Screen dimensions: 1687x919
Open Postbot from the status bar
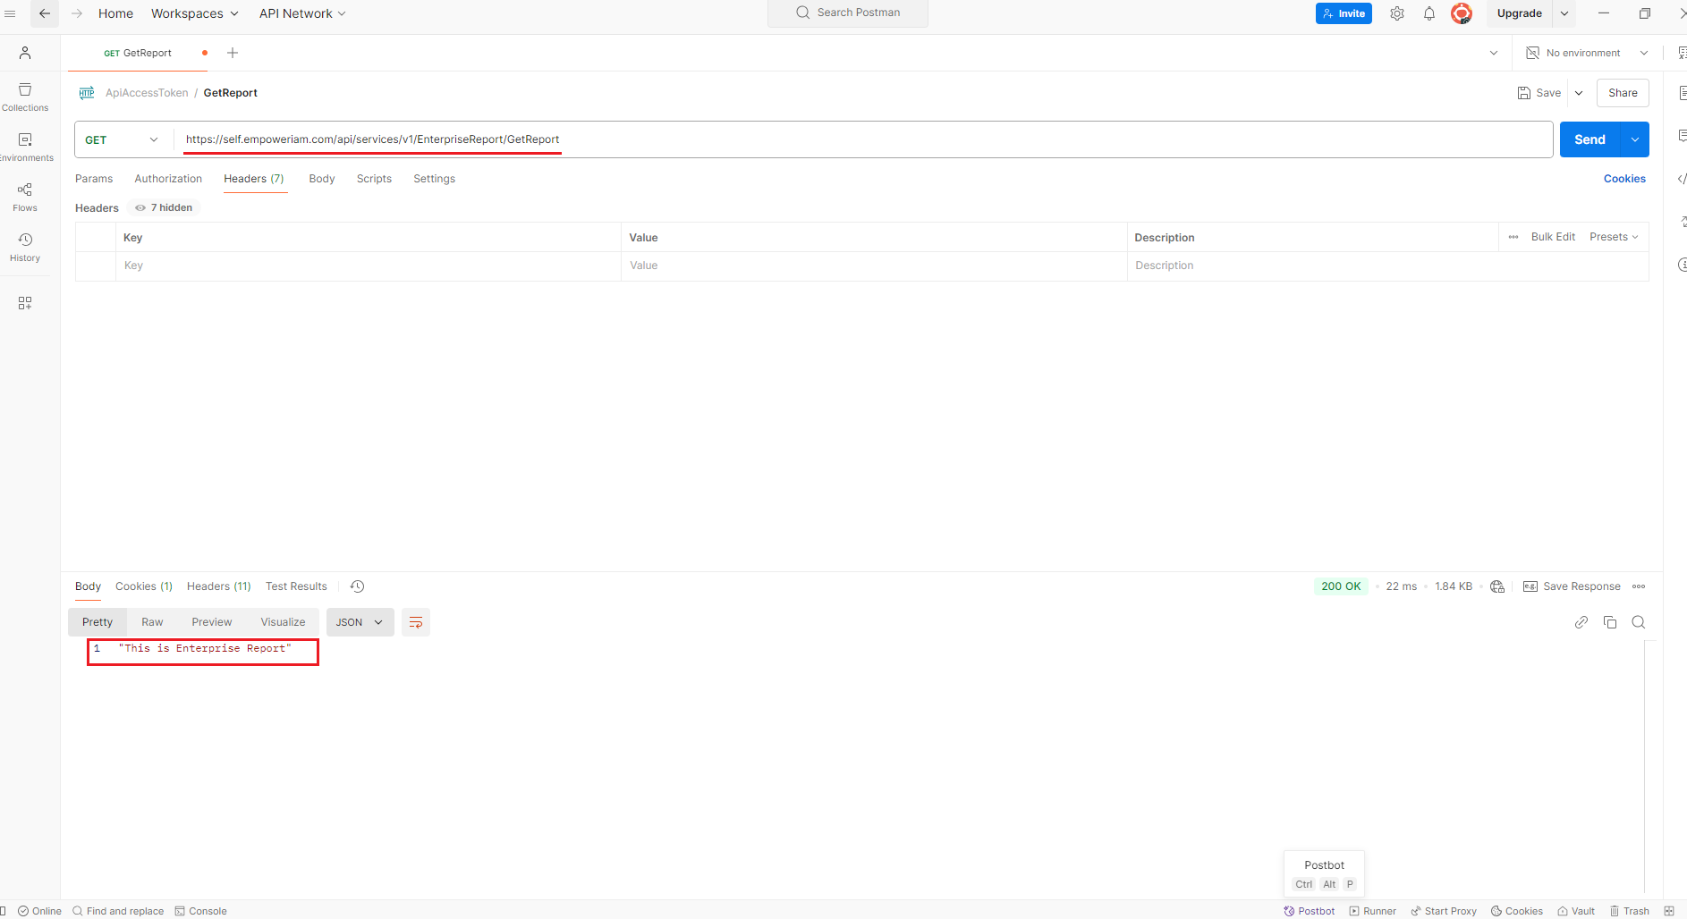point(1310,911)
